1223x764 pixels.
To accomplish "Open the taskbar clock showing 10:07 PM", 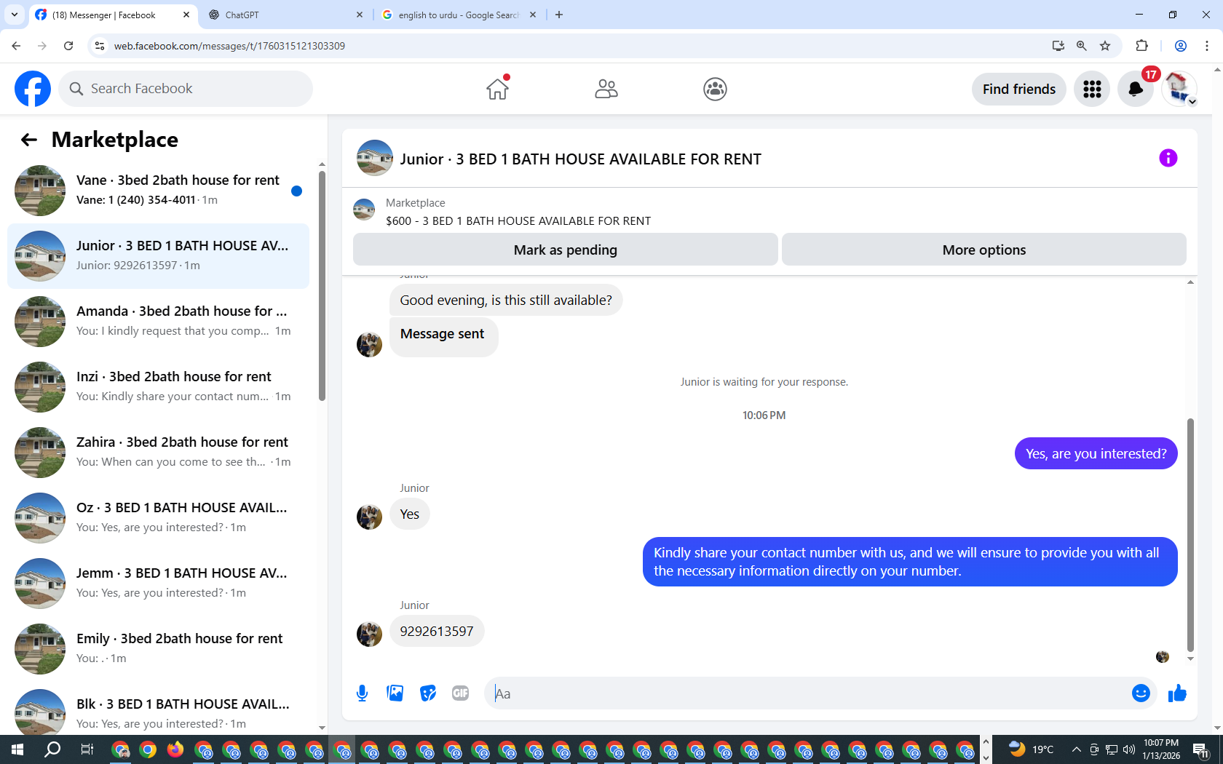I will click(x=1161, y=749).
